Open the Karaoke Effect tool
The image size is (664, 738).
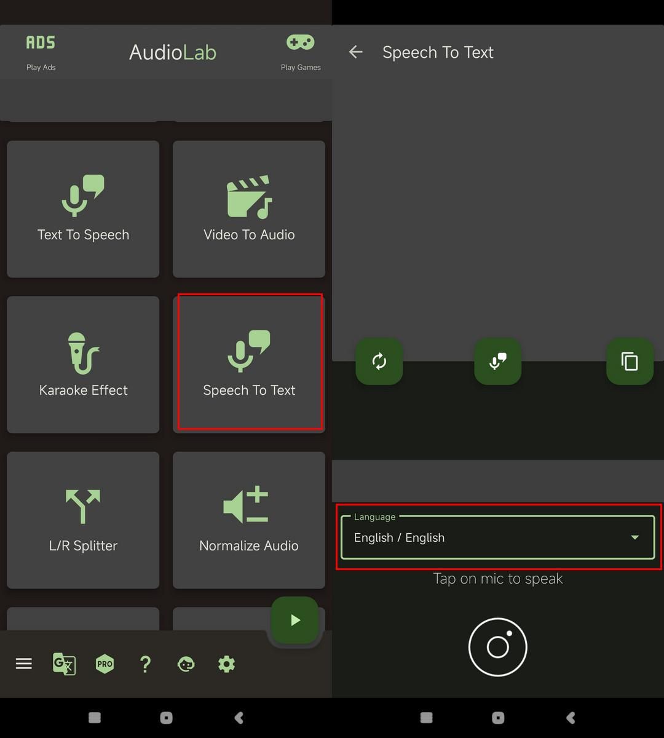[x=83, y=365]
